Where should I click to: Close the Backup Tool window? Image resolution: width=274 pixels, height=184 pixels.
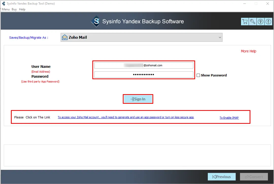(268, 4)
